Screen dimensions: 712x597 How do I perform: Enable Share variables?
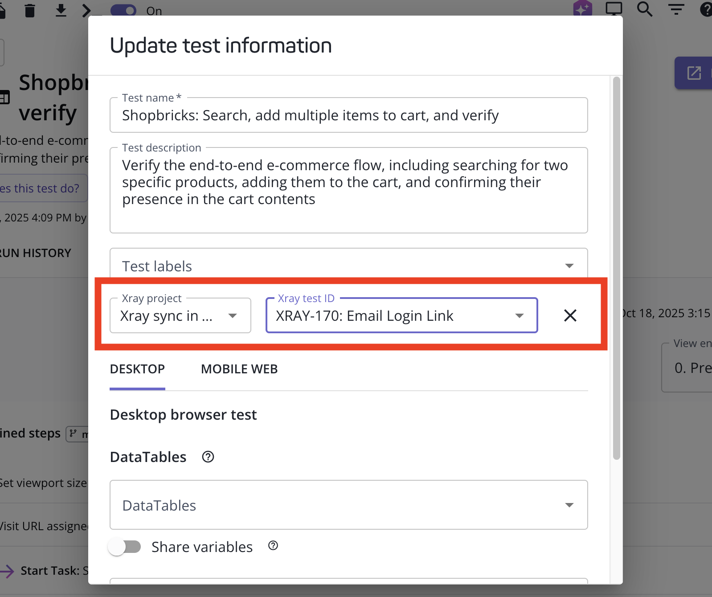[x=125, y=547]
